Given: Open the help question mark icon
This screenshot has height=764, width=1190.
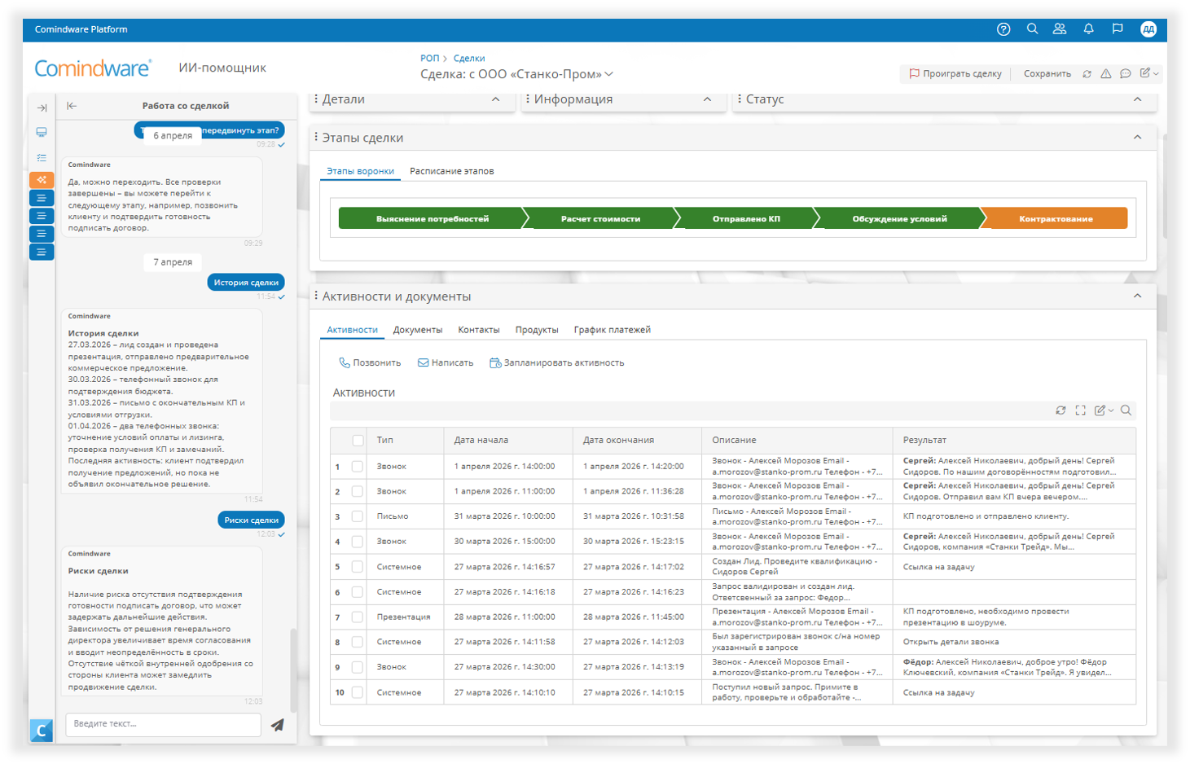Looking at the screenshot, I should [1003, 29].
